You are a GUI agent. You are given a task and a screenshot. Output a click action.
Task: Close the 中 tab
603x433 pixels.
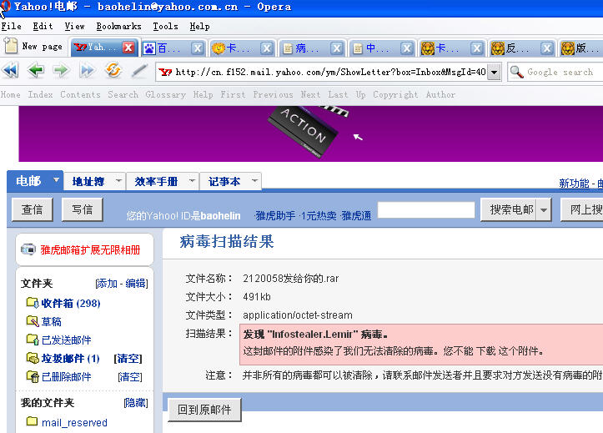(407, 48)
